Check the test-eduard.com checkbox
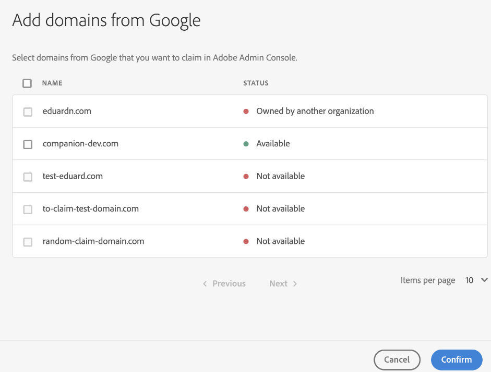Viewport: 491px width, 372px height. point(28,176)
